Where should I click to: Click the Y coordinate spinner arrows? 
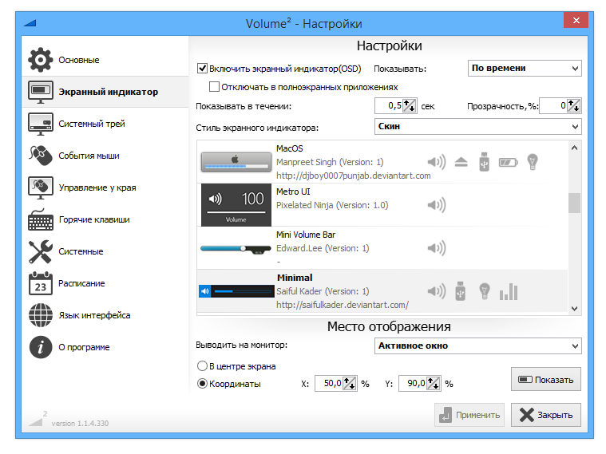434,383
